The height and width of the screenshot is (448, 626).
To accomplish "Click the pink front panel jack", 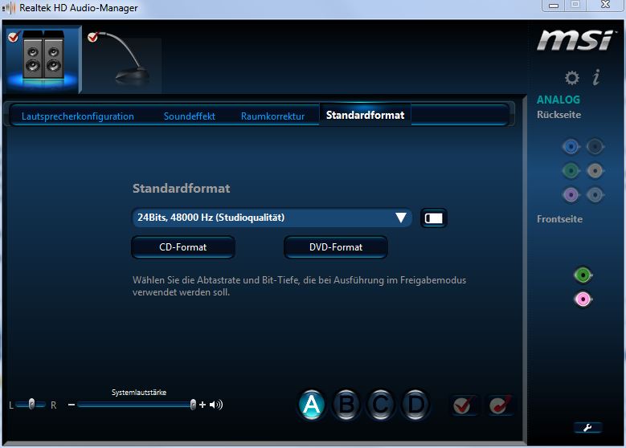I will coord(583,299).
